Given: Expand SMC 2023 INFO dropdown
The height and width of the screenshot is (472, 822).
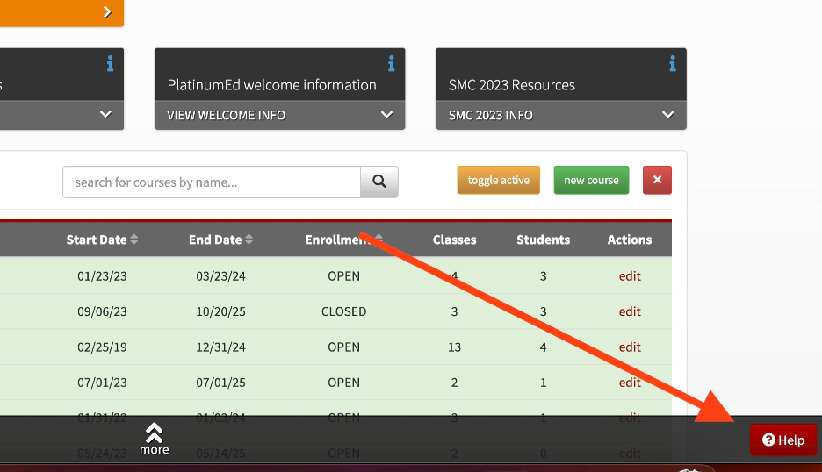Looking at the screenshot, I should tap(667, 115).
